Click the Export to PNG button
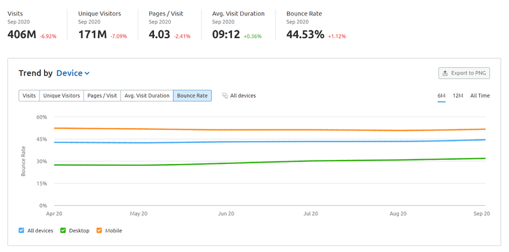Viewport: 509px width, 252px height. [x=464, y=73]
